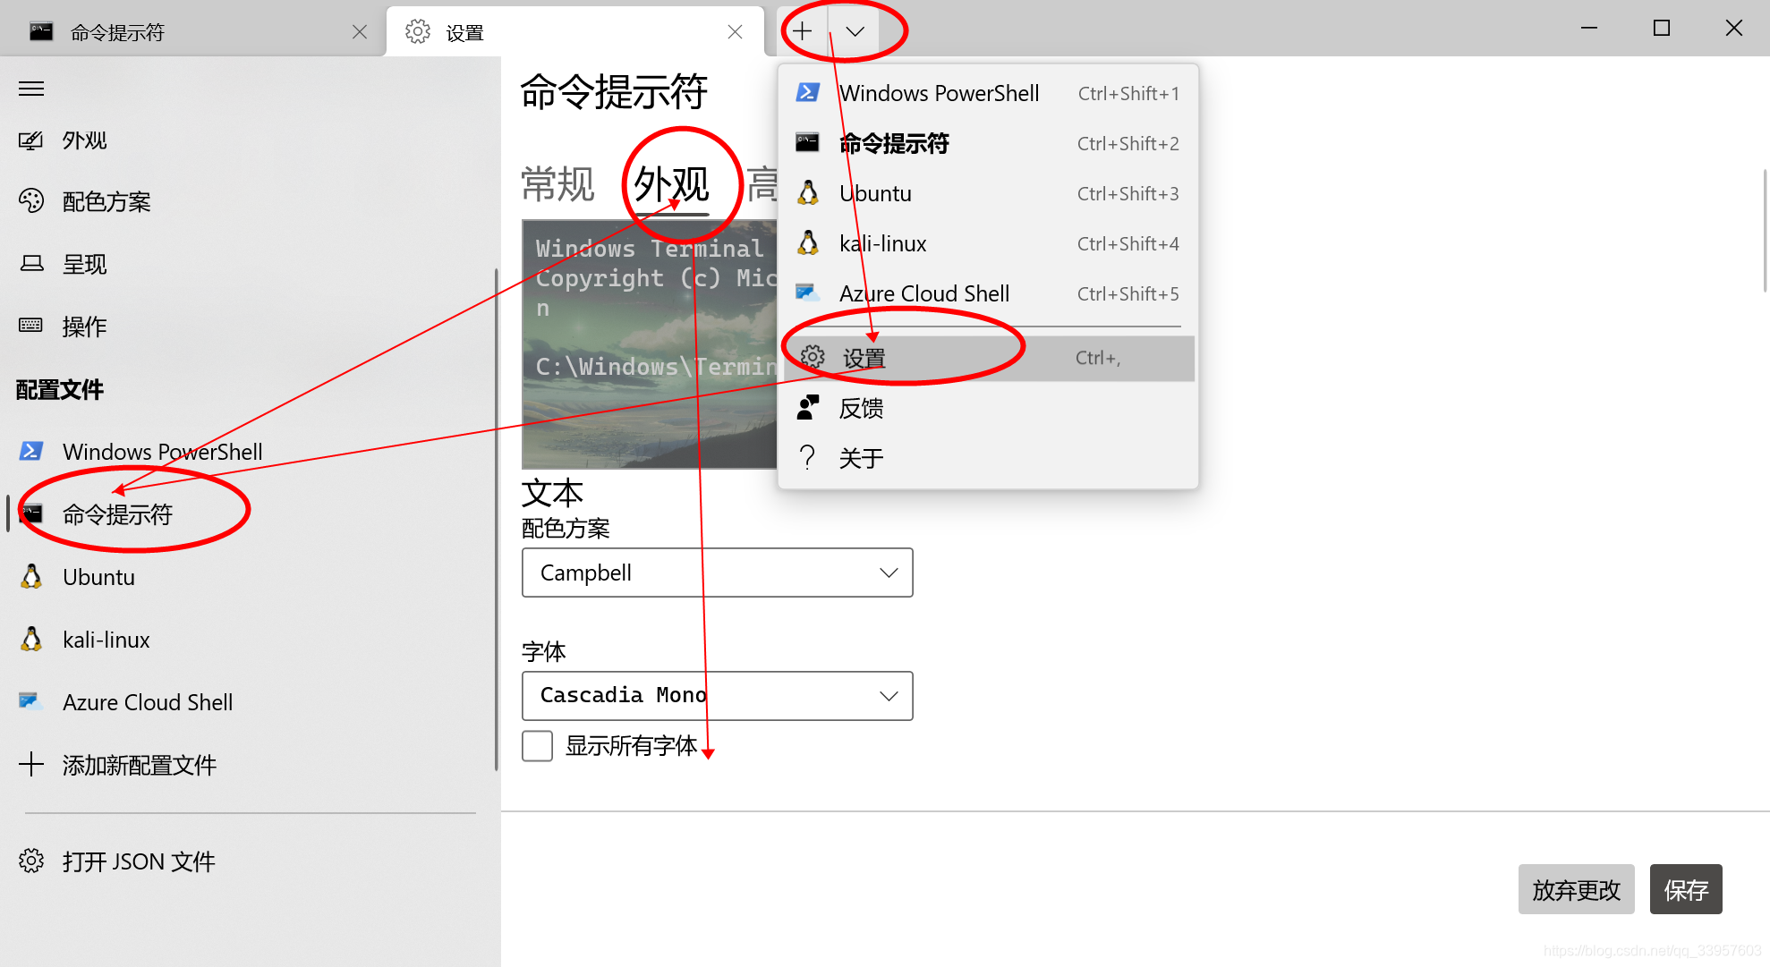
Task: Click the hamburger menu at top of sidebar
Action: (31, 88)
